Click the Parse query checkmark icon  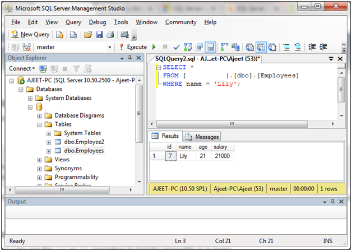[177, 48]
